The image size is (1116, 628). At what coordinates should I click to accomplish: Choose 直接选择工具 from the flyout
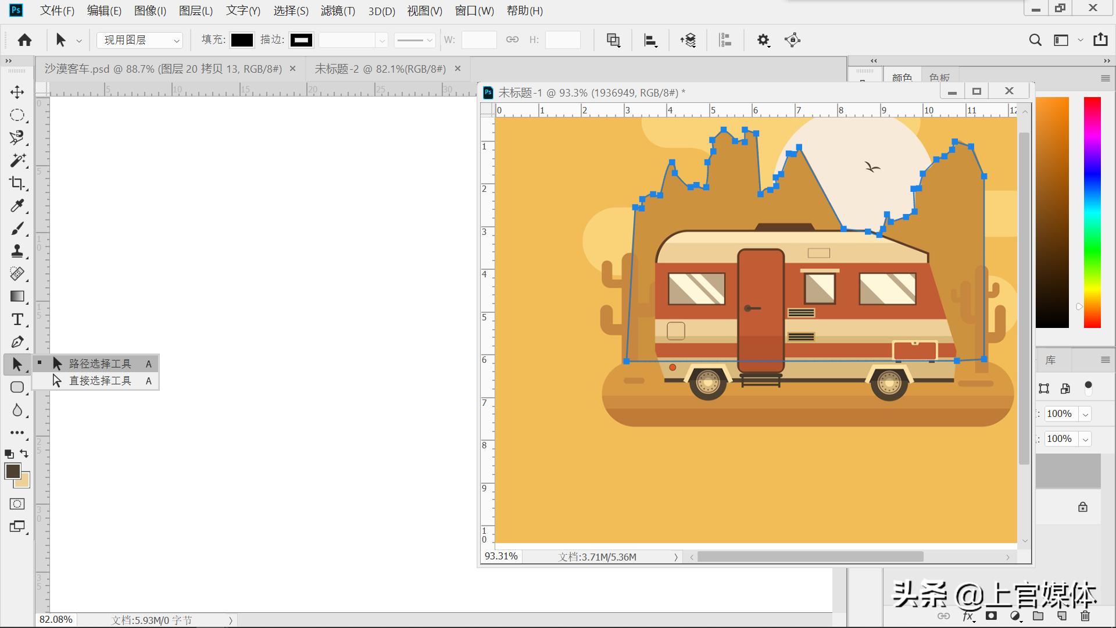click(x=100, y=381)
